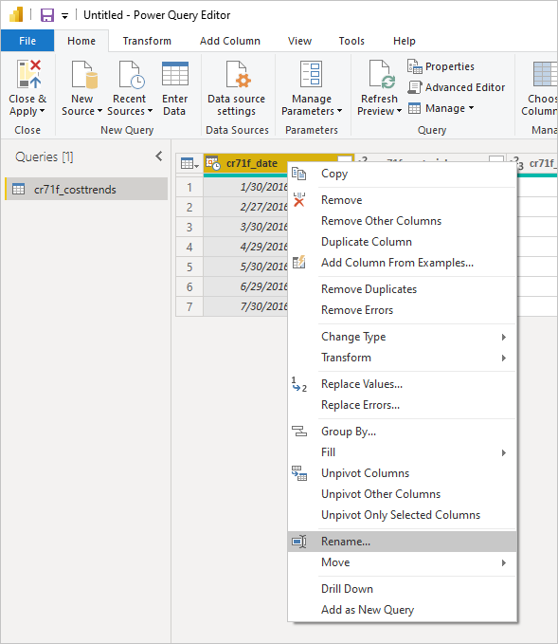The image size is (558, 644).
Task: Click the New Source icon
Action: (84, 74)
